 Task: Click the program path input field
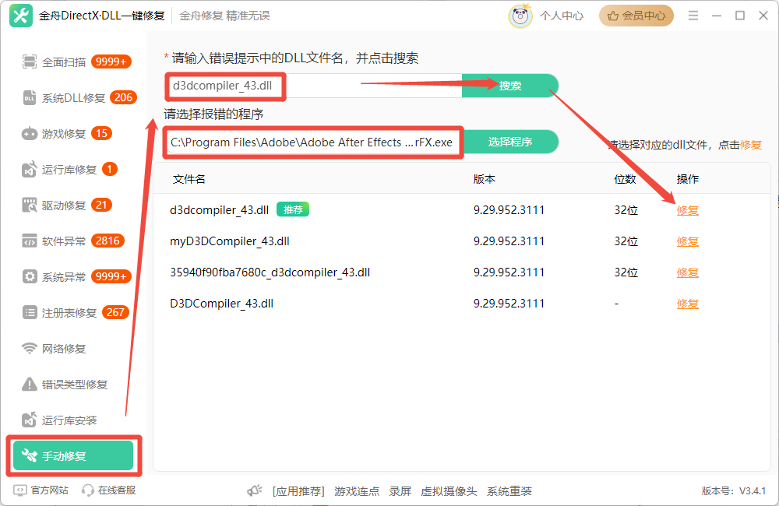tap(314, 142)
